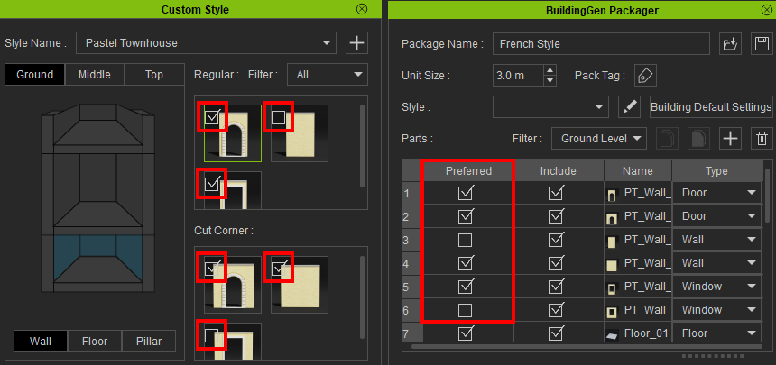Enable Preferred checkbox in row 6
The width and height of the screenshot is (776, 365).
pos(465,310)
